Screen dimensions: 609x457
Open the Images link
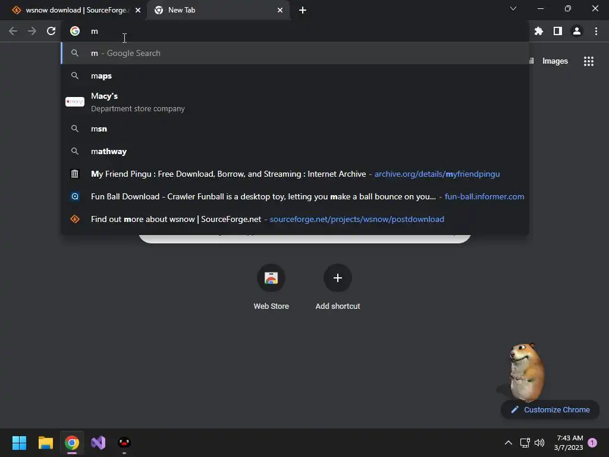tap(555, 61)
